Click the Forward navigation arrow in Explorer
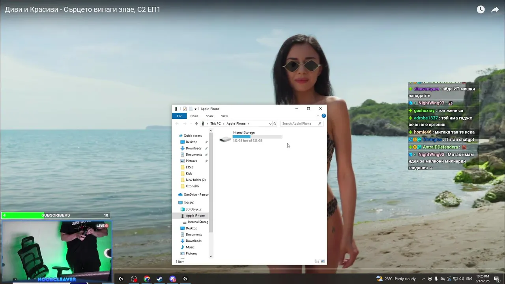Image resolution: width=505 pixels, height=284 pixels. [x=185, y=123]
